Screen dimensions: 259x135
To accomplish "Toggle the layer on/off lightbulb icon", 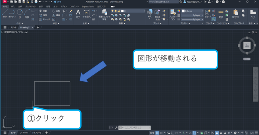I will pos(112,11).
